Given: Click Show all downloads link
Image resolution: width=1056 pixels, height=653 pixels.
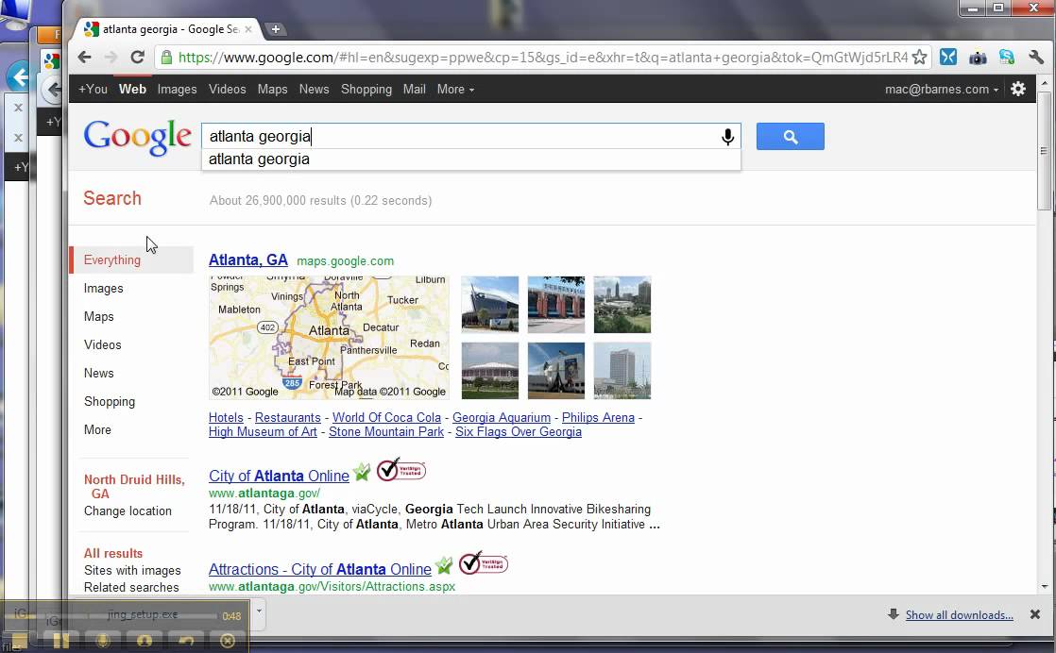Looking at the screenshot, I should coord(959,614).
